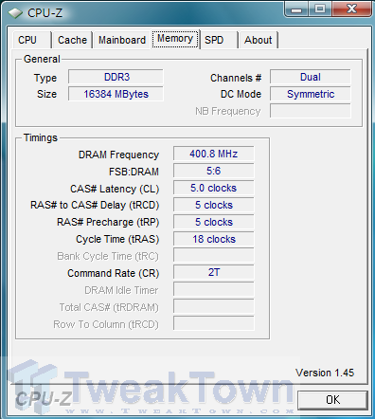The width and height of the screenshot is (375, 419).
Task: Select the Mainboard tab
Action: [122, 40]
